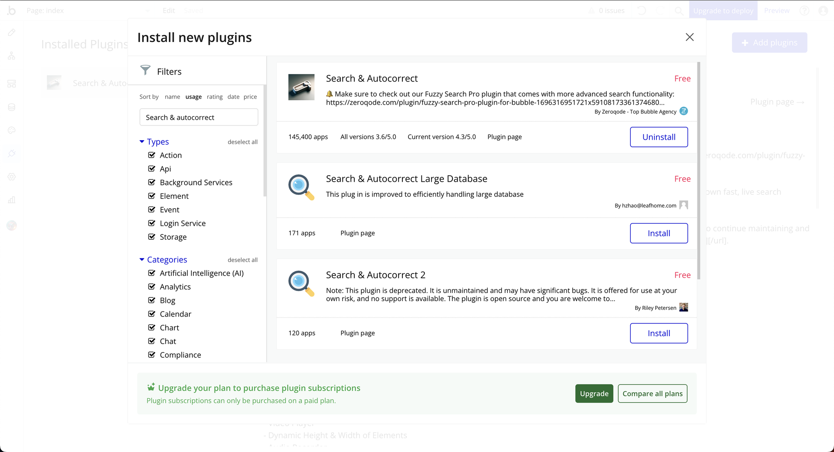834x452 pixels.
Task: Click the Search & Autocorrect Large Database magnifier icon
Action: [301, 187]
